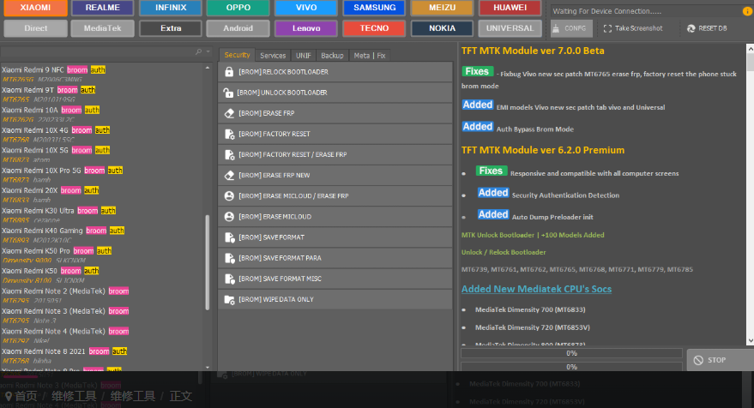Select the NOKIA brand button
The image size is (754, 408).
pyautogui.click(x=442, y=28)
